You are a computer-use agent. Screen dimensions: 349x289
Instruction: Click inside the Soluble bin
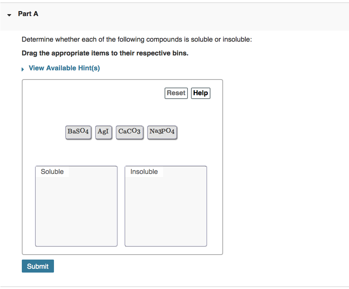(76, 208)
